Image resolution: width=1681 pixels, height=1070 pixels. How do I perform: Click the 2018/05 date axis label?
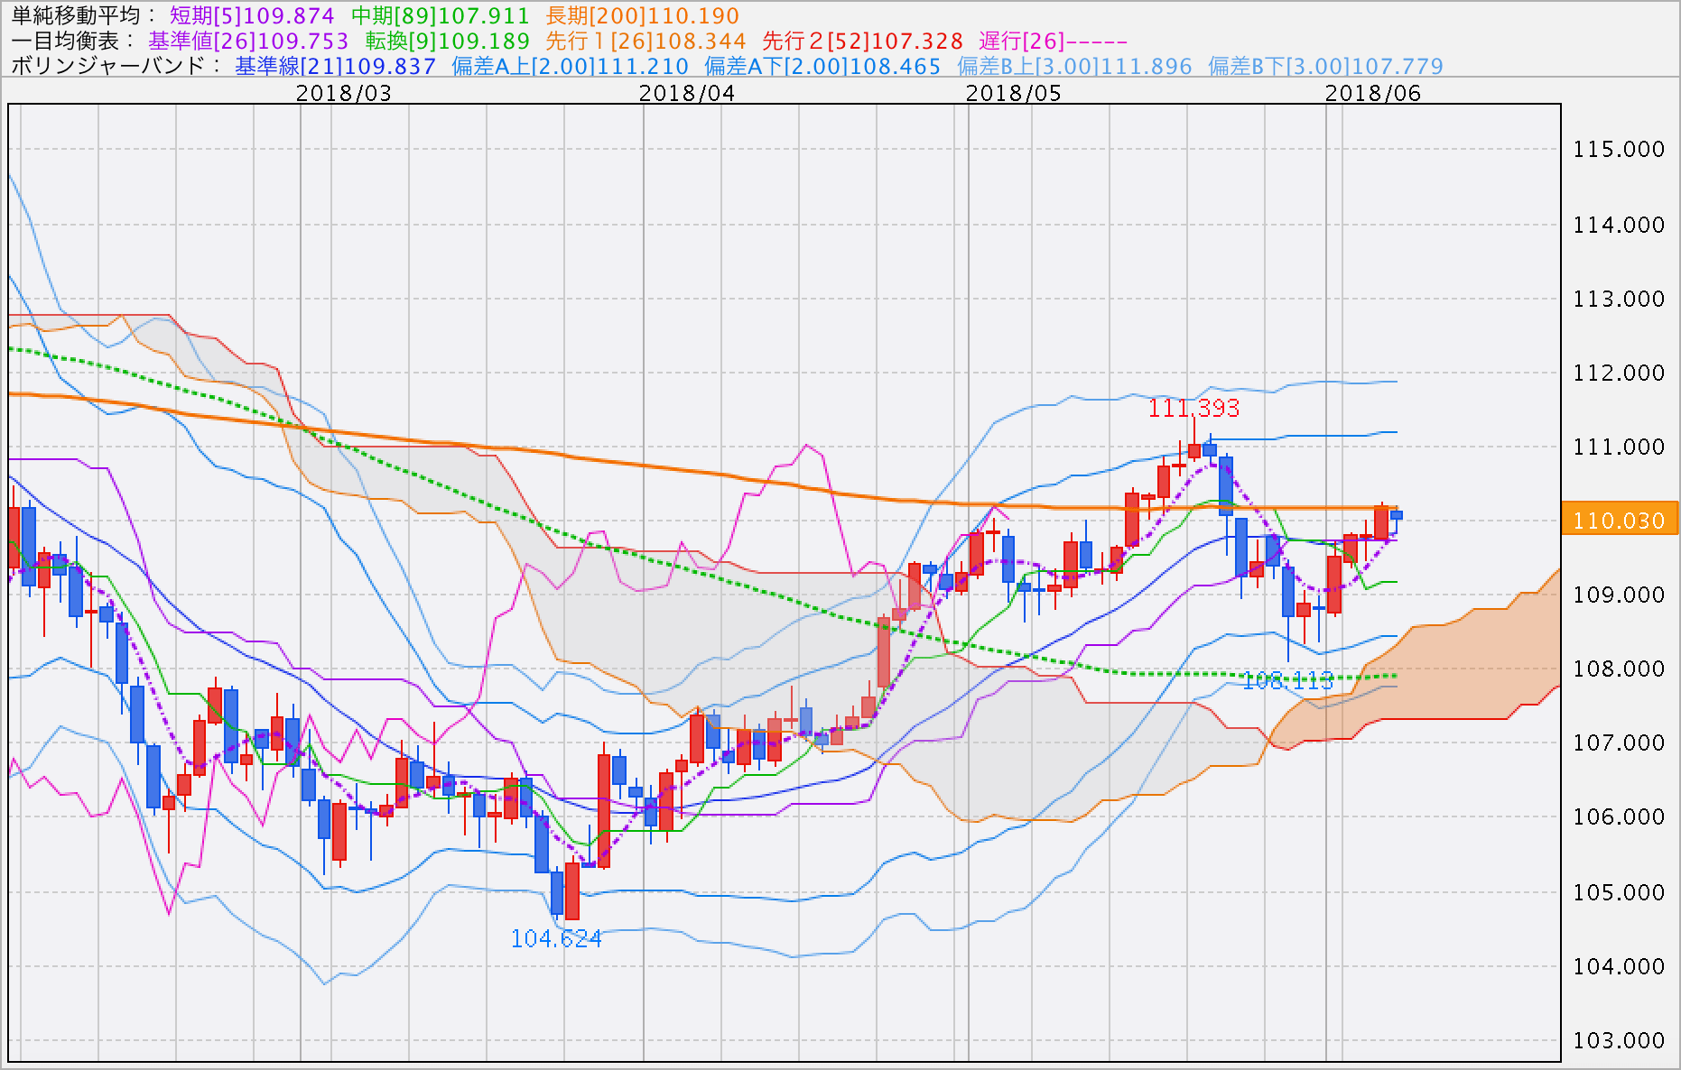(x=1014, y=93)
